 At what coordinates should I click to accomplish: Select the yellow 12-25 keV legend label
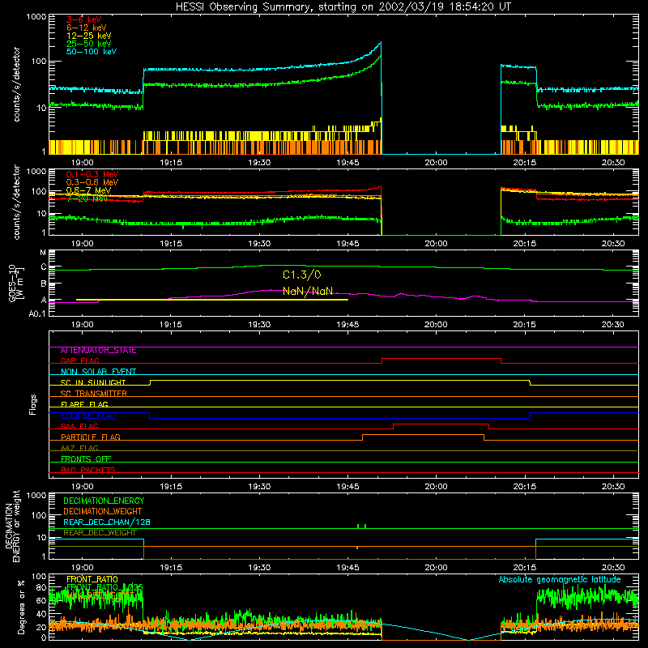point(88,36)
